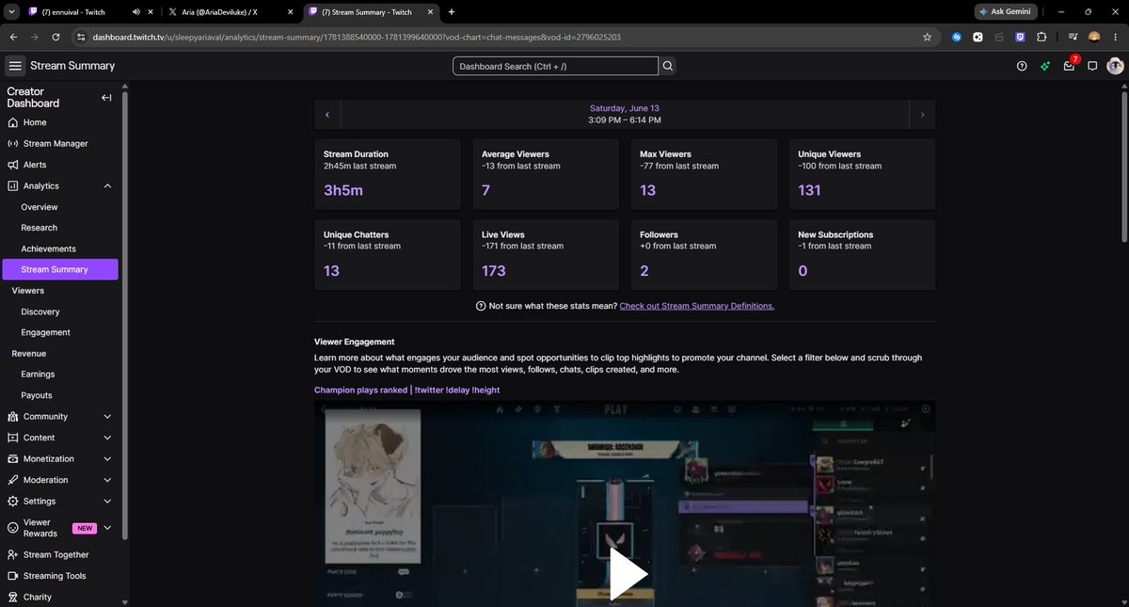This screenshot has height=607, width=1129.
Task: Open the browser three-dot menu
Action: tap(1116, 37)
